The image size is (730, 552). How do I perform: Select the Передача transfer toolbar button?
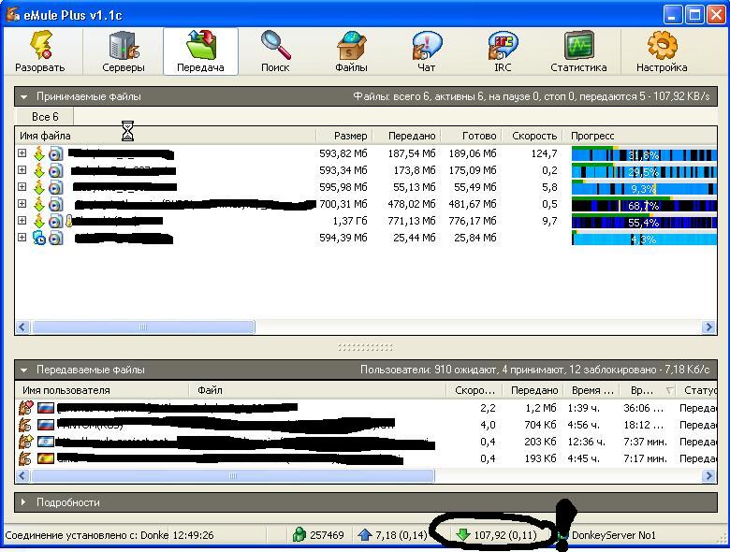pyautogui.click(x=200, y=51)
